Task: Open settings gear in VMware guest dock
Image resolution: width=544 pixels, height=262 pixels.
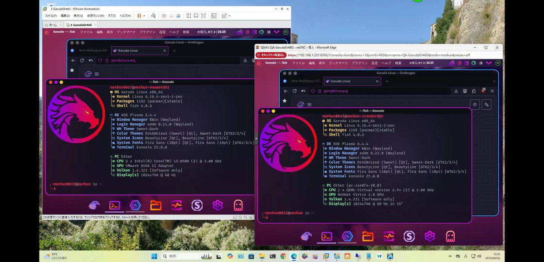Action: 218,206
